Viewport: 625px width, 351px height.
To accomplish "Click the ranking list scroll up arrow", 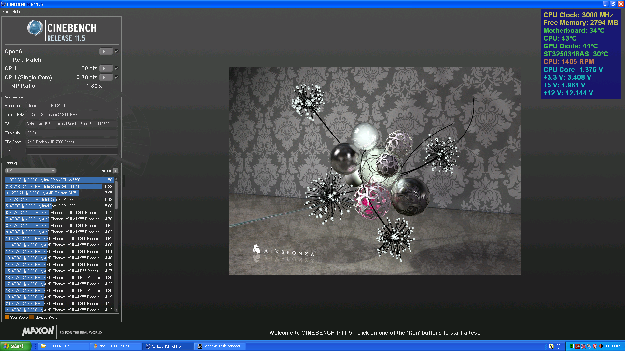I will pyautogui.click(x=116, y=179).
